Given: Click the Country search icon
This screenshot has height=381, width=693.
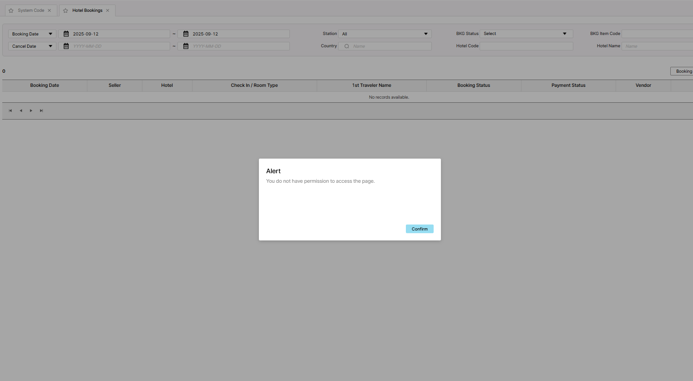Looking at the screenshot, I should click(347, 46).
